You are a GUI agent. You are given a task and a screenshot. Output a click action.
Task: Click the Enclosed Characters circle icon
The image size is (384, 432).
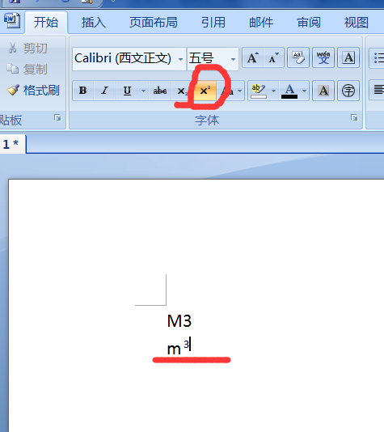coord(348,91)
